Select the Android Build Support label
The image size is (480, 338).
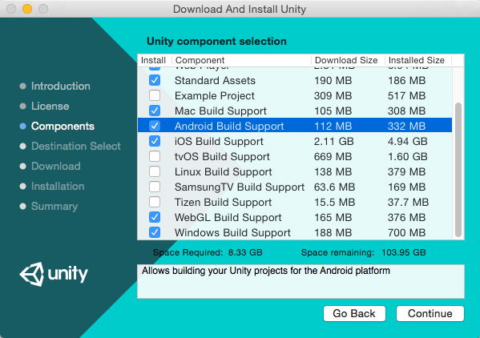[229, 127]
